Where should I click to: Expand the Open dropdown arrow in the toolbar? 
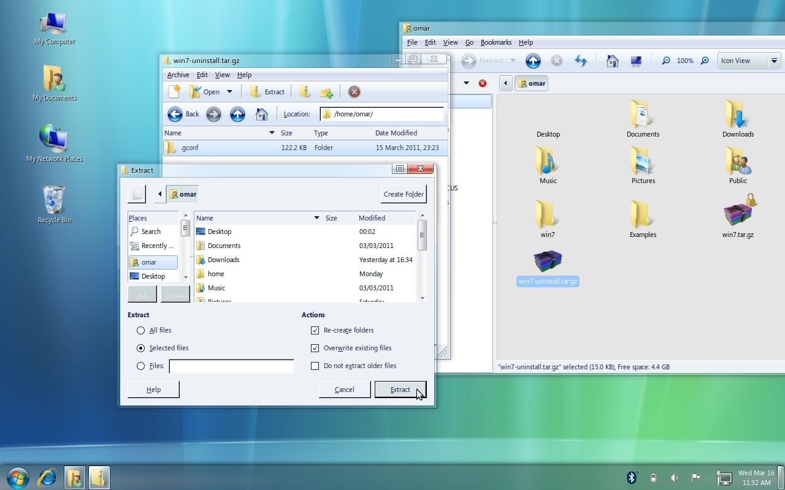point(229,91)
